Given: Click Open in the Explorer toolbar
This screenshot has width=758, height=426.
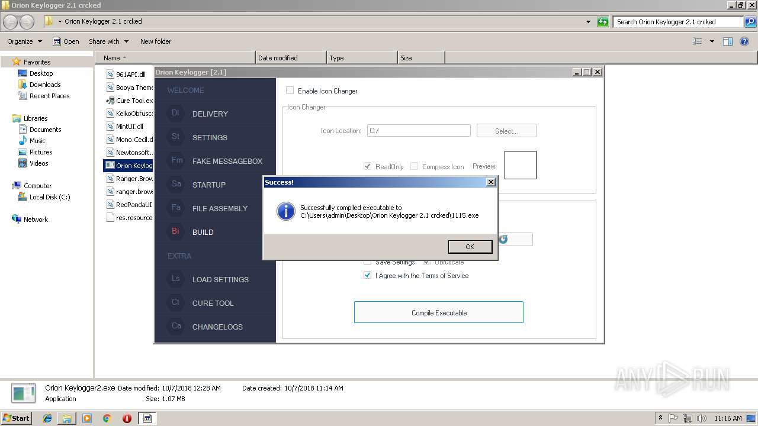Looking at the screenshot, I should [66, 41].
